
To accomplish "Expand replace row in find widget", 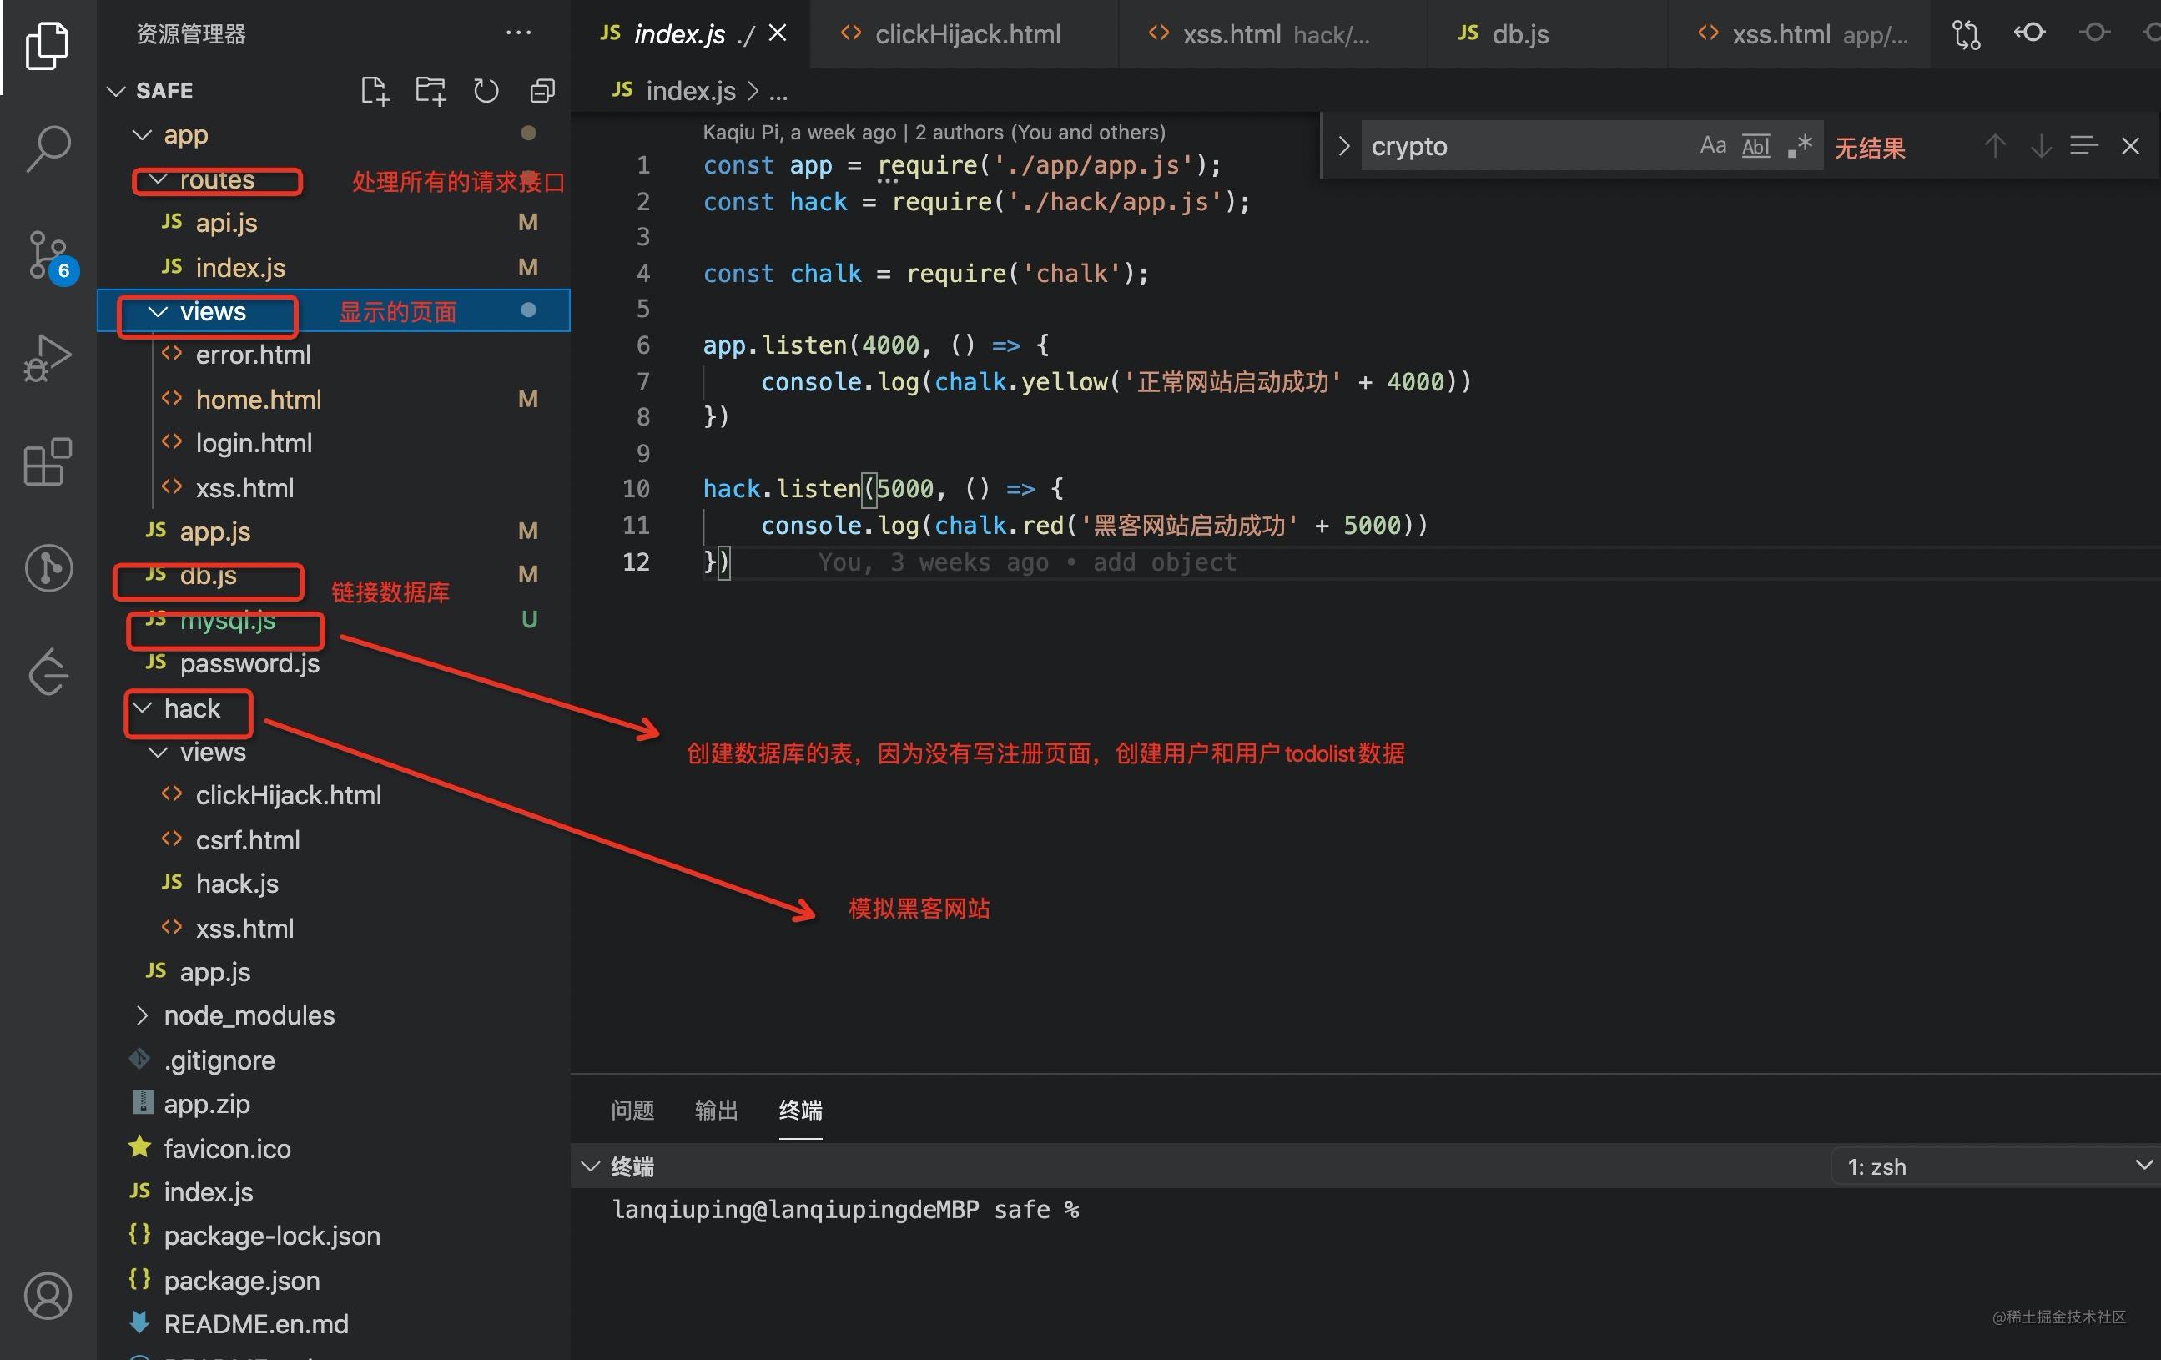I will coord(1343,145).
